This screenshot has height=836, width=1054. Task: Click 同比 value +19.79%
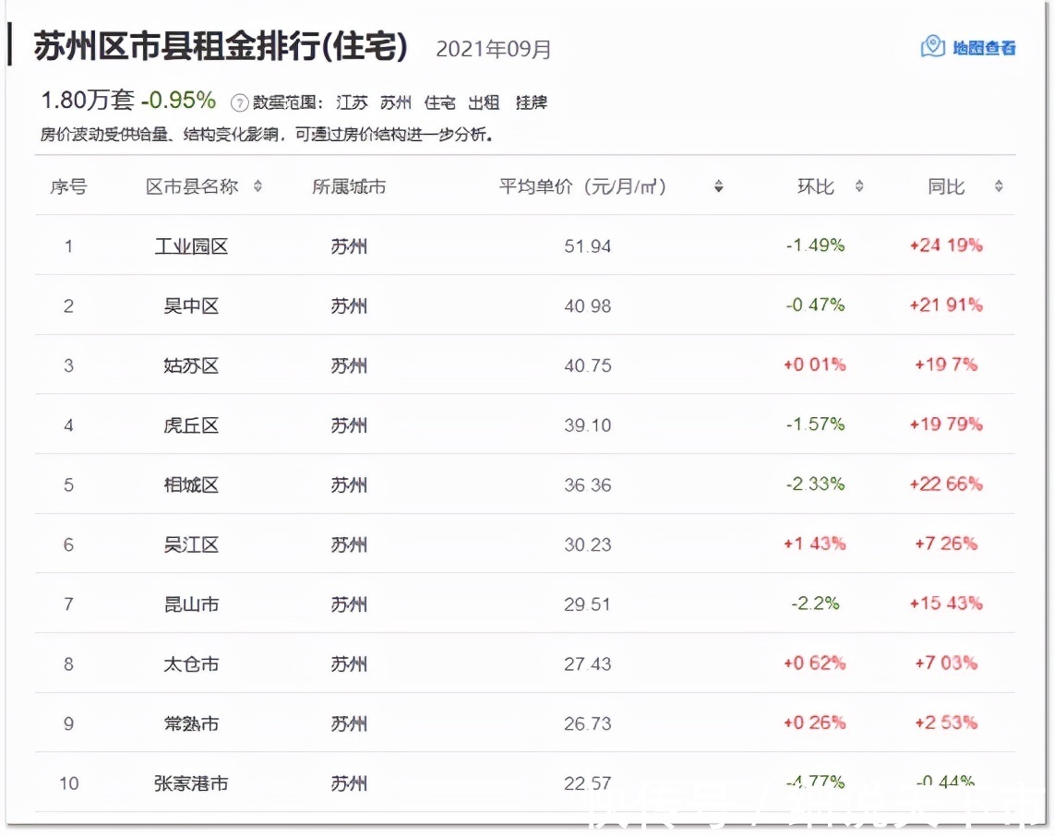946,424
